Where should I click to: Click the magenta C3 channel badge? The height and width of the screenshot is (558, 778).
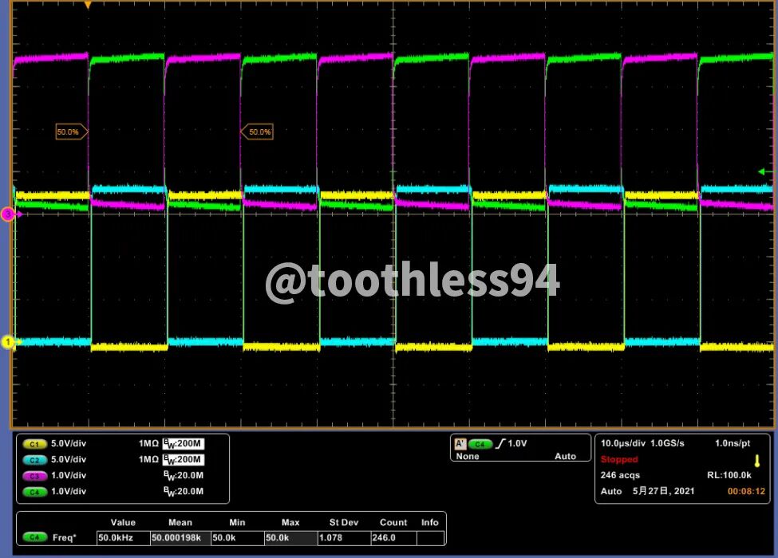(34, 476)
